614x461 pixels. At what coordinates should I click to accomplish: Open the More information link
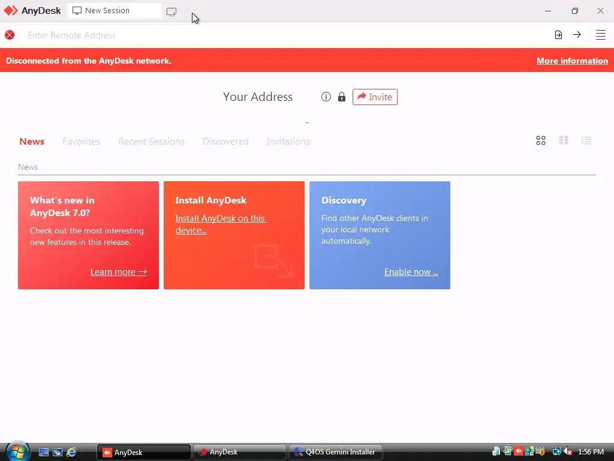[x=572, y=61]
